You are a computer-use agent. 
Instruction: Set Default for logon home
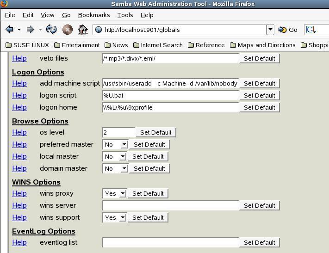[259, 107]
